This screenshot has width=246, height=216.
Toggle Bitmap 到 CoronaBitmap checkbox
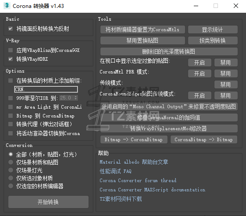click(x=11, y=116)
